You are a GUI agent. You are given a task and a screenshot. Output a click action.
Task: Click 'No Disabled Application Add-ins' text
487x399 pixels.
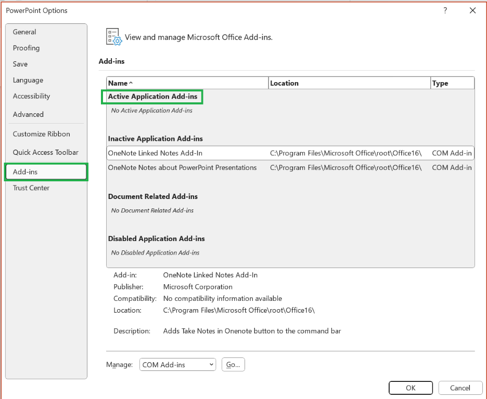pyautogui.click(x=155, y=252)
